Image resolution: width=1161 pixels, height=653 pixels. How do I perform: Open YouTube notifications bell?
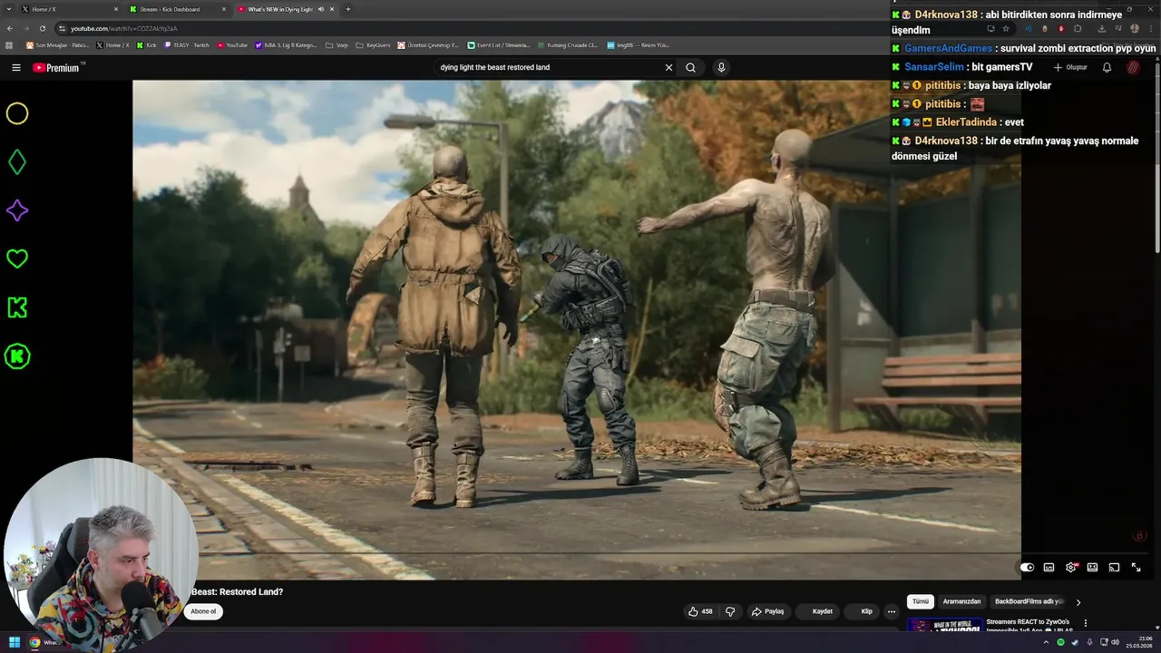[1107, 67]
